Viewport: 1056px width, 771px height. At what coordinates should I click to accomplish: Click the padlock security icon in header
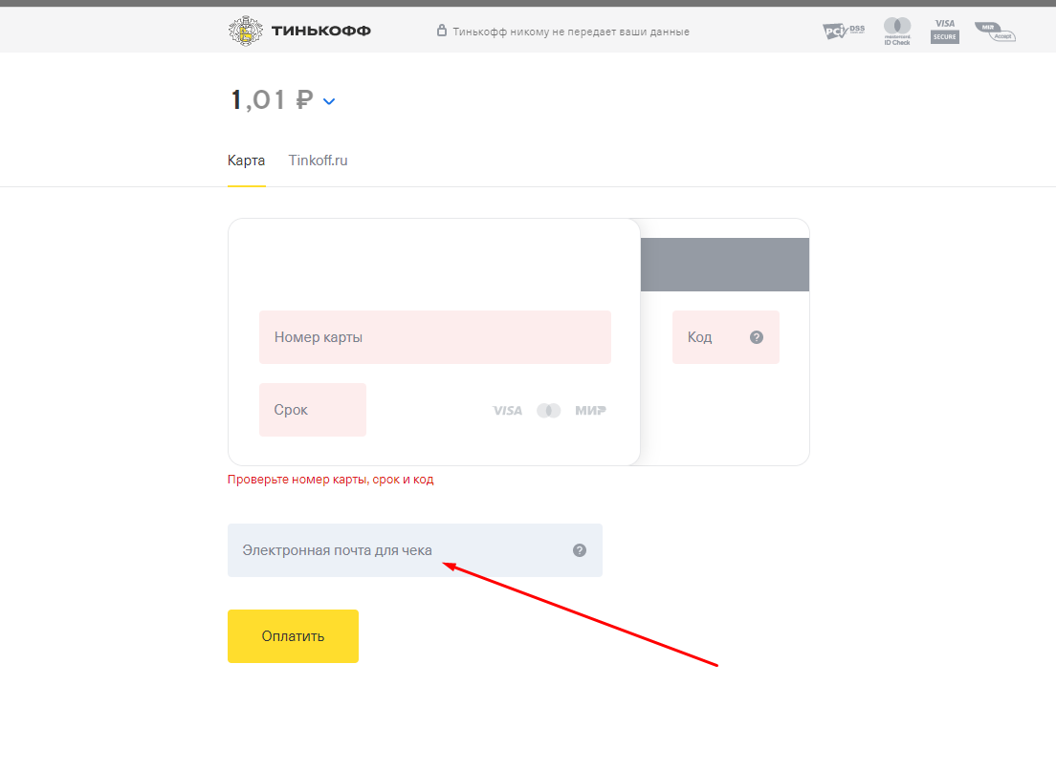tap(441, 32)
